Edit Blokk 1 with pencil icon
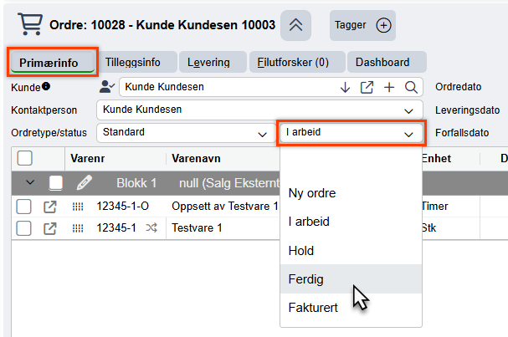The image size is (508, 337). [x=85, y=183]
